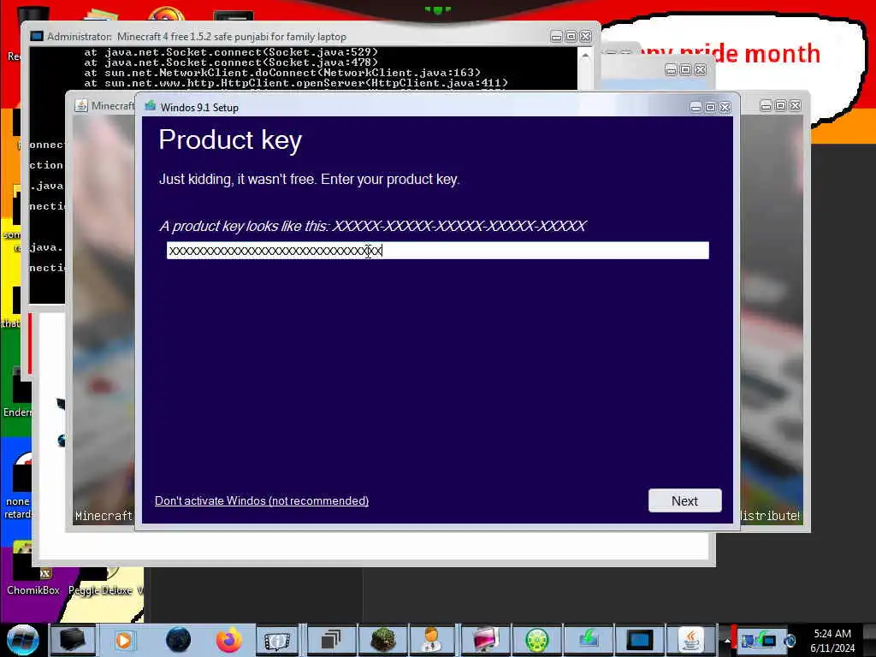Viewport: 876px width, 657px height.
Task: Click the green wheel taskbar icon
Action: pyautogui.click(x=537, y=640)
